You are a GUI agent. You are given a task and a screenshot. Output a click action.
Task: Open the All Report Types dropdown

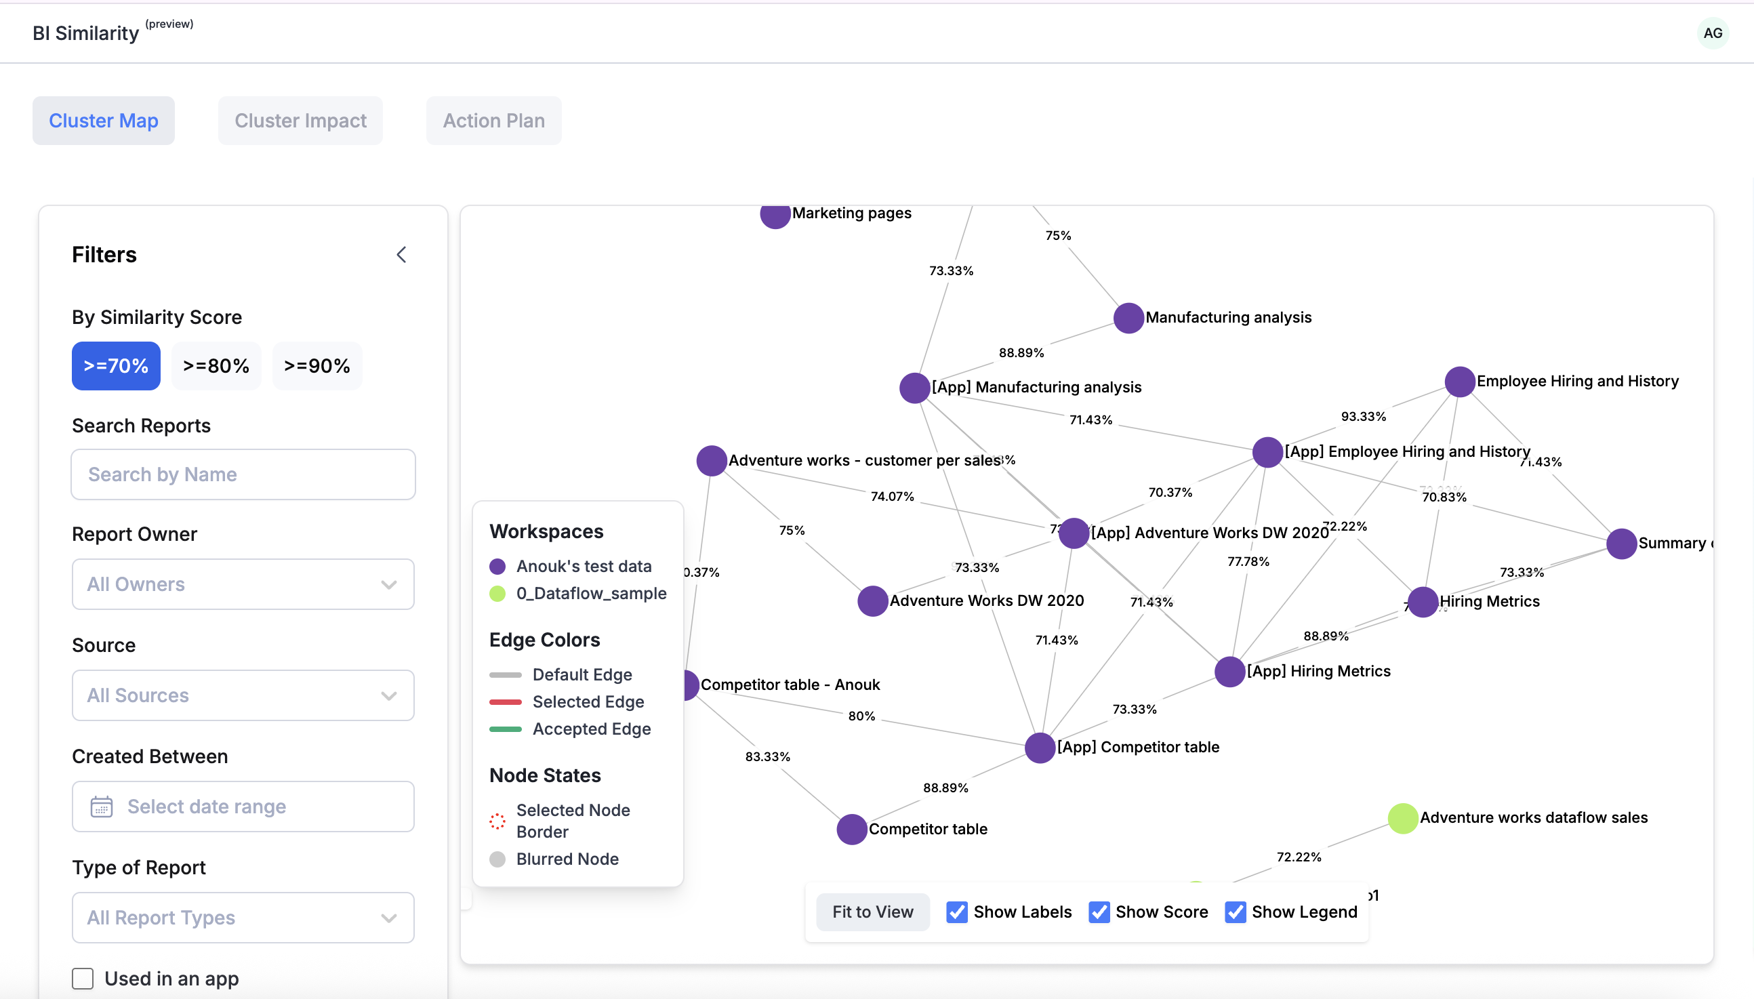pos(243,918)
